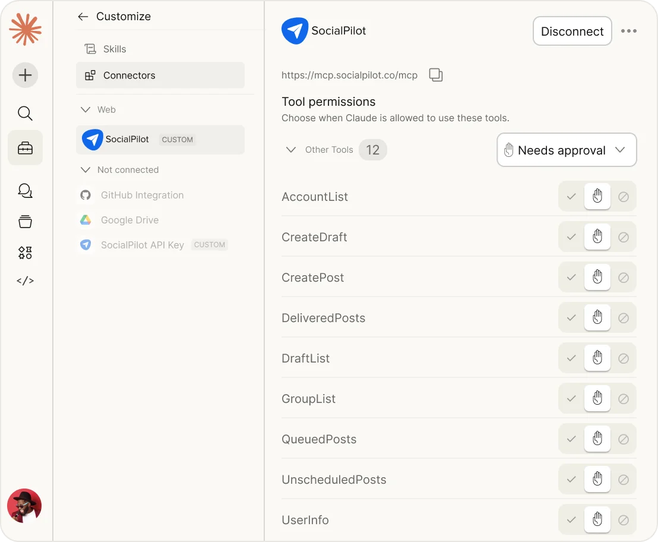This screenshot has height=542, width=658.
Task: Set DraftList to needs approval
Action: click(x=597, y=358)
